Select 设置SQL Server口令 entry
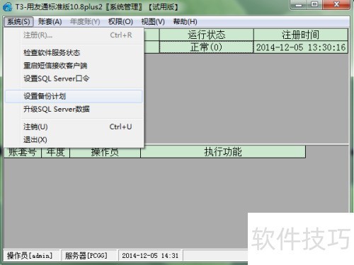 pyautogui.click(x=74, y=78)
